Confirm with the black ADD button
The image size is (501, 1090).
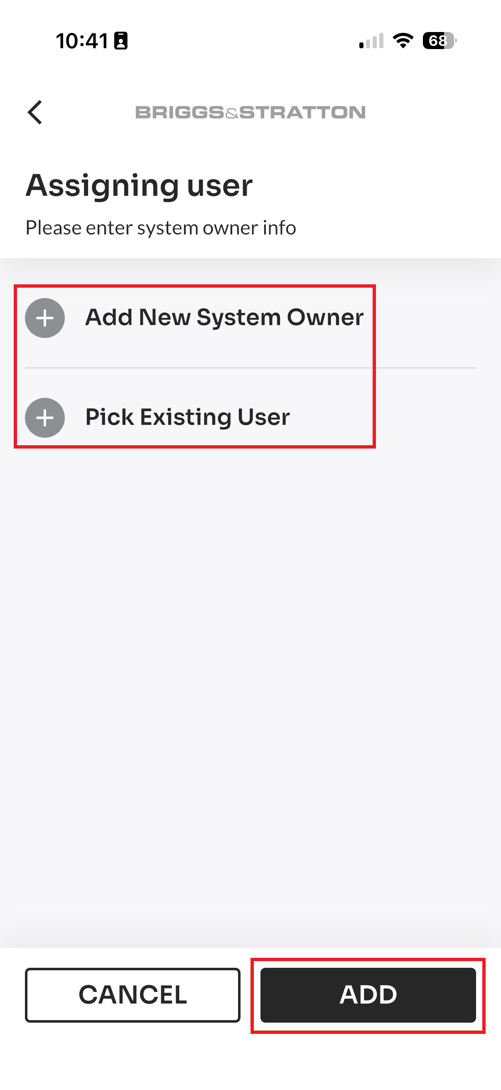click(x=368, y=995)
